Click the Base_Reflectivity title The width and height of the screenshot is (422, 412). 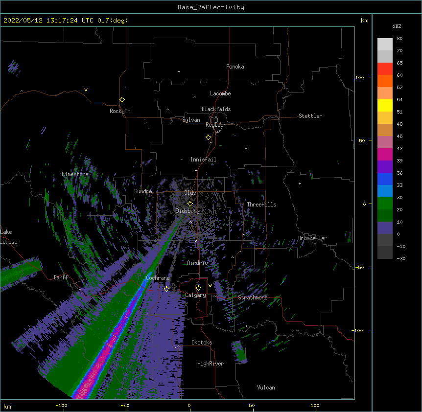211,7
